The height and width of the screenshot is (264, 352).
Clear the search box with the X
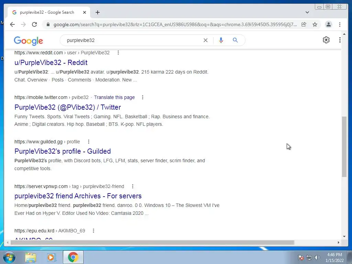point(206,40)
